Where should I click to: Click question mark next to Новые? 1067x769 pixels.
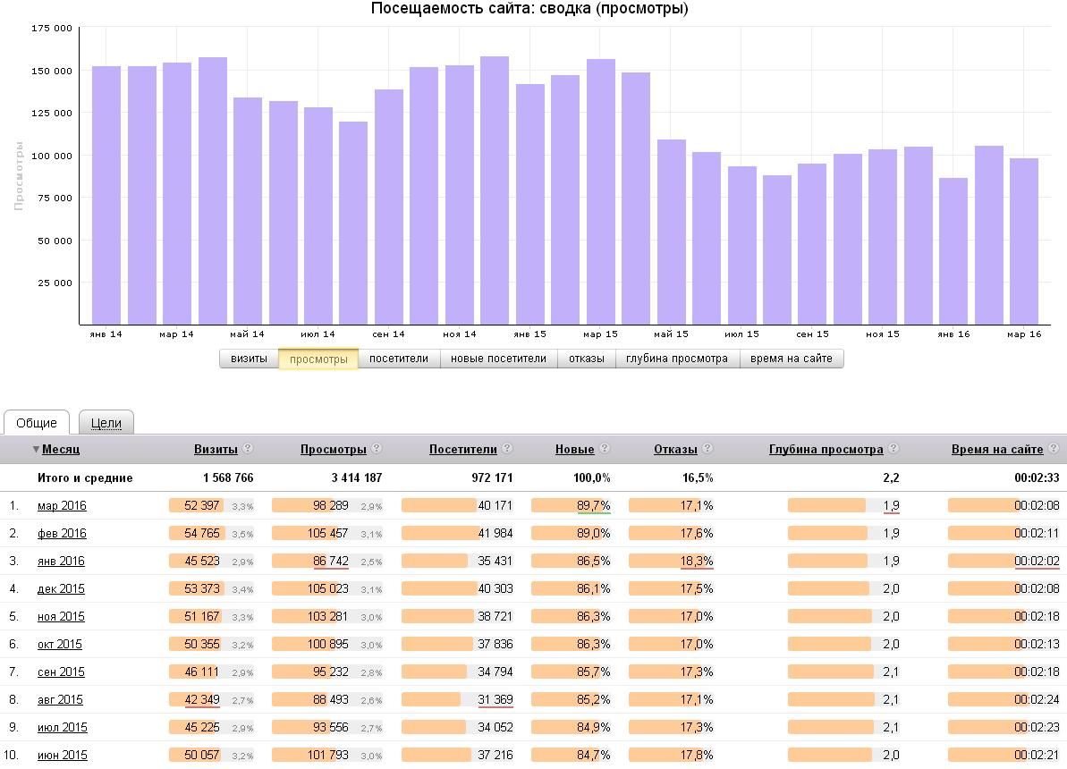point(605,448)
